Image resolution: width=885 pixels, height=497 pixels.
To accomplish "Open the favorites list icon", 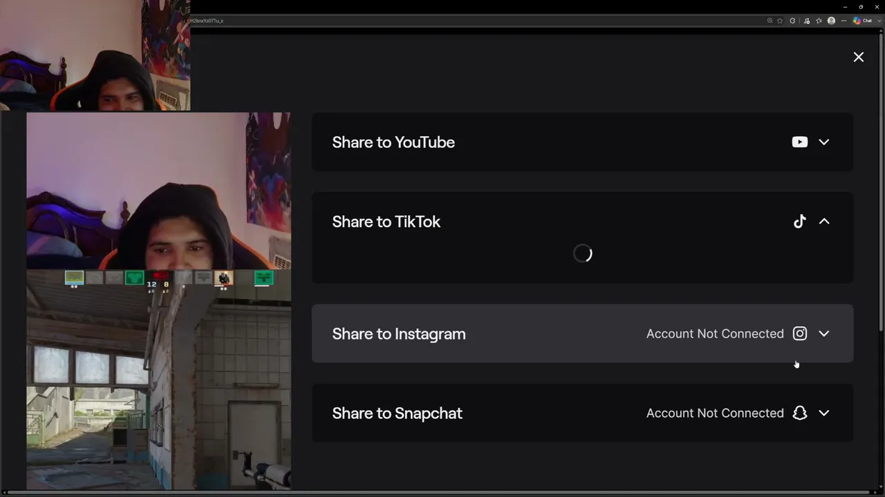I will tap(819, 21).
